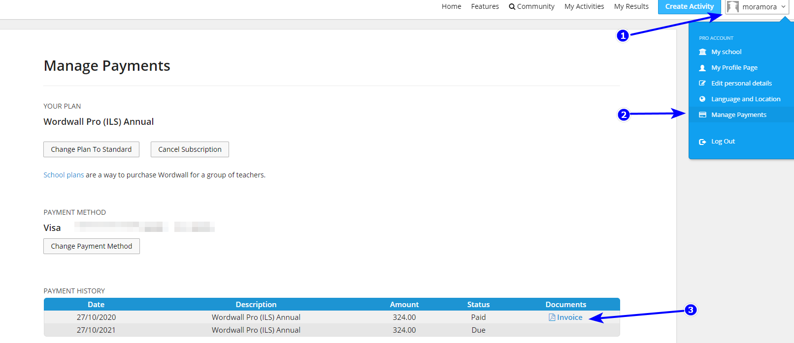Select the 27/10/2020 date cell
The width and height of the screenshot is (794, 343).
[x=96, y=317]
